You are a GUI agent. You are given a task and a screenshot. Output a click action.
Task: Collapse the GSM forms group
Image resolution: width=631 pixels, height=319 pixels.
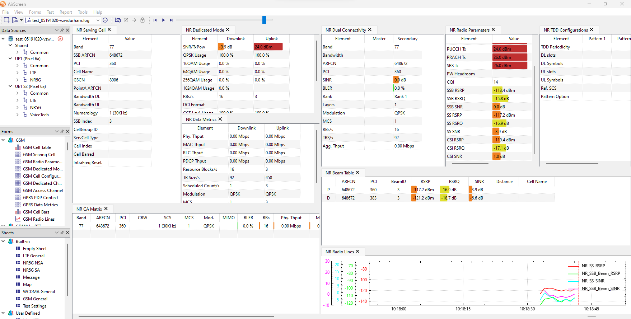tap(3, 140)
